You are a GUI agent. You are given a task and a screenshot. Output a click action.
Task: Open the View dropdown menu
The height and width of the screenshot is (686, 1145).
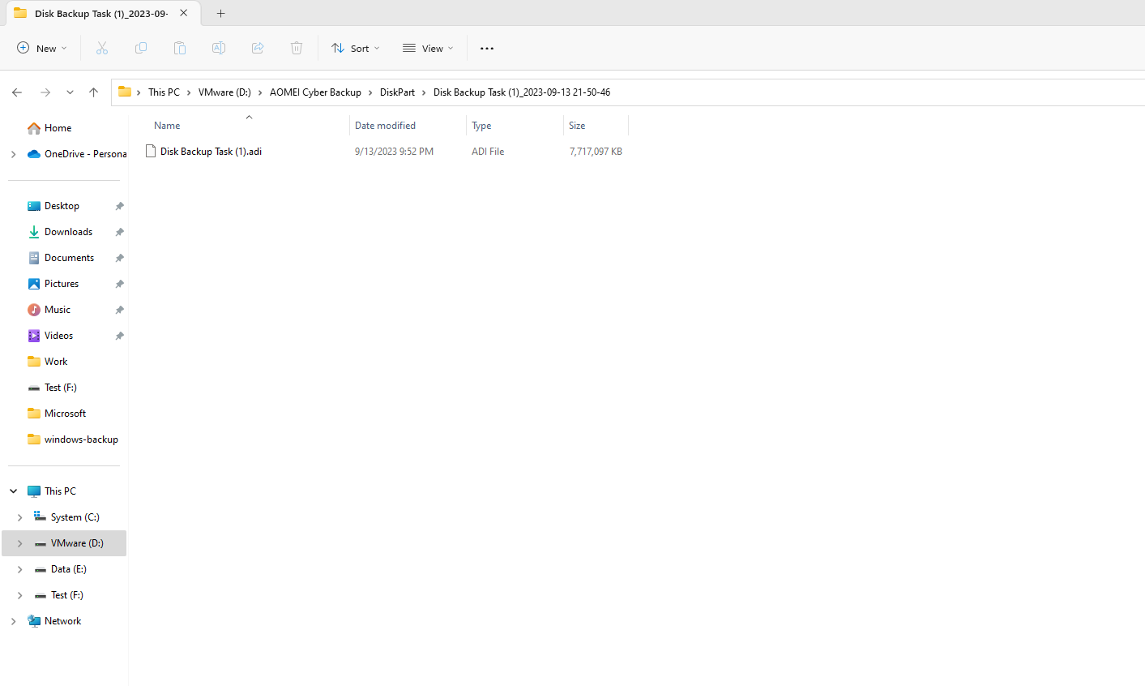(x=428, y=48)
